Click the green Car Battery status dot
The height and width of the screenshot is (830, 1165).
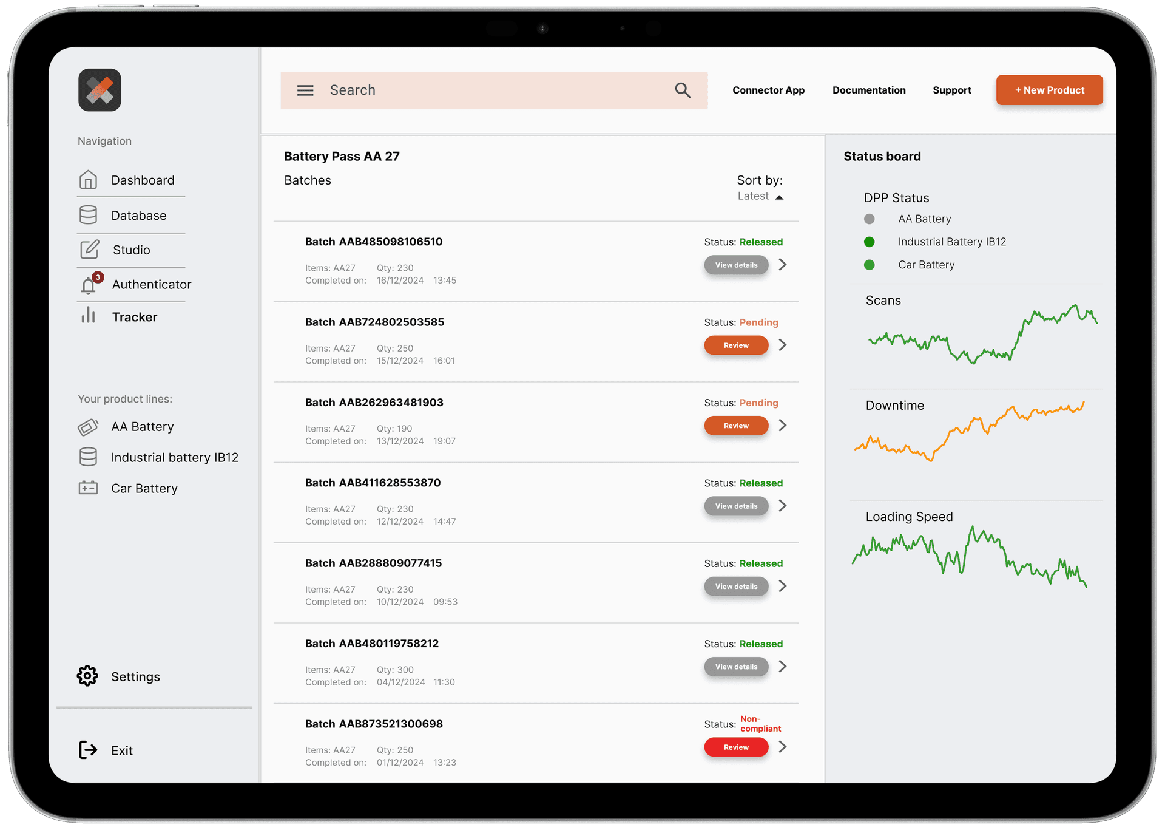(x=869, y=265)
